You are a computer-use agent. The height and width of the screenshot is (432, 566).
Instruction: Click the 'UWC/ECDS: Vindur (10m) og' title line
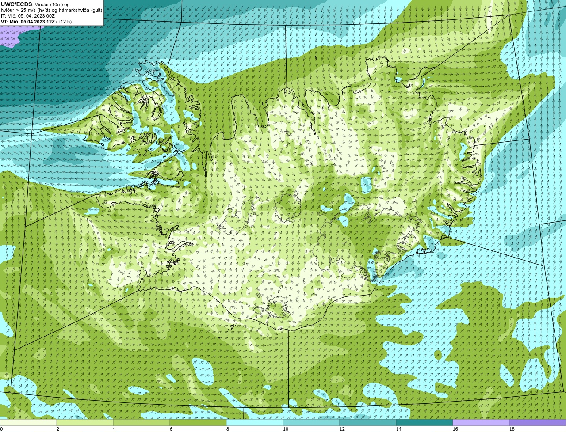[35, 4]
